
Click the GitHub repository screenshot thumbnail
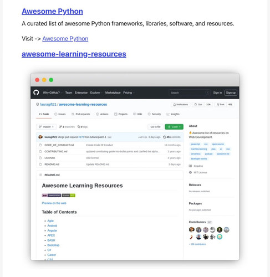click(x=135, y=167)
